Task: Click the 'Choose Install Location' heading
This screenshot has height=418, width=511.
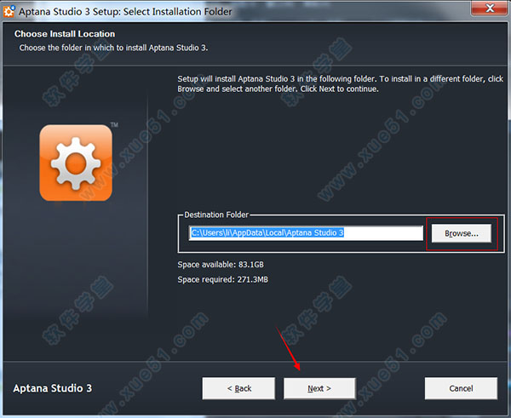Action: pos(65,34)
